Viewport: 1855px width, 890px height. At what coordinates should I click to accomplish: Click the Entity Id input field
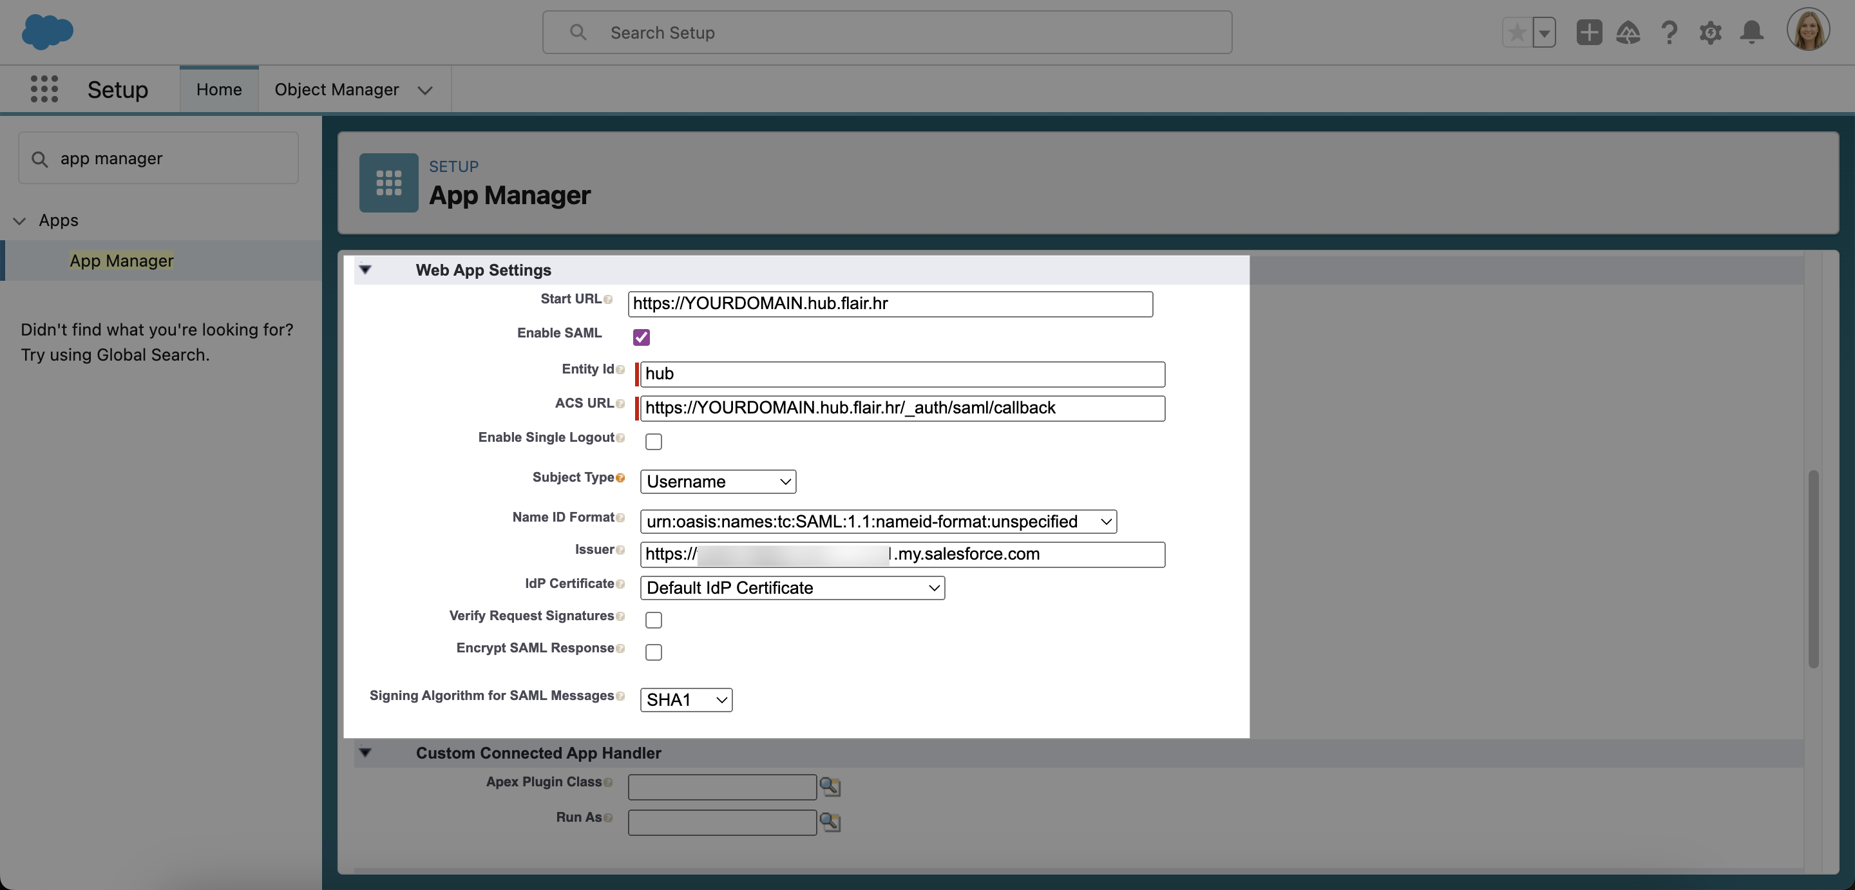click(x=902, y=374)
